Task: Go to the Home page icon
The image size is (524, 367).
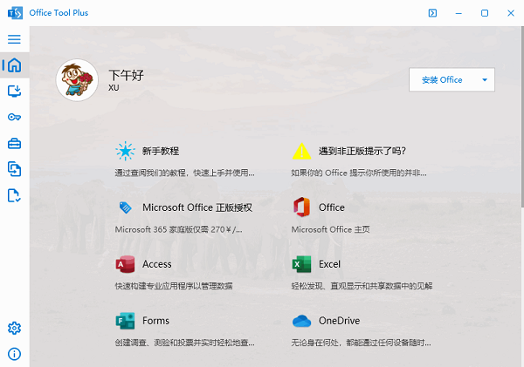Action: 14,65
